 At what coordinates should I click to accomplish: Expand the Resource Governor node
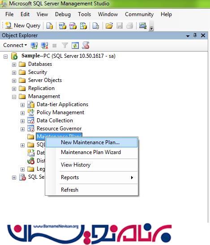pyautogui.click(x=22, y=129)
